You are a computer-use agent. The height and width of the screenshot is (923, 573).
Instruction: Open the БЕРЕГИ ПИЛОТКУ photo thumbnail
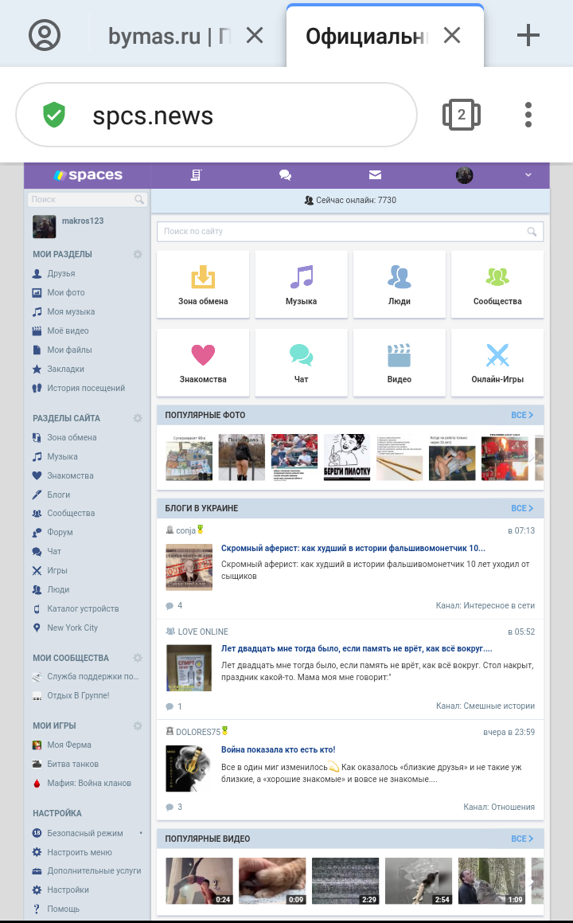pyautogui.click(x=346, y=457)
